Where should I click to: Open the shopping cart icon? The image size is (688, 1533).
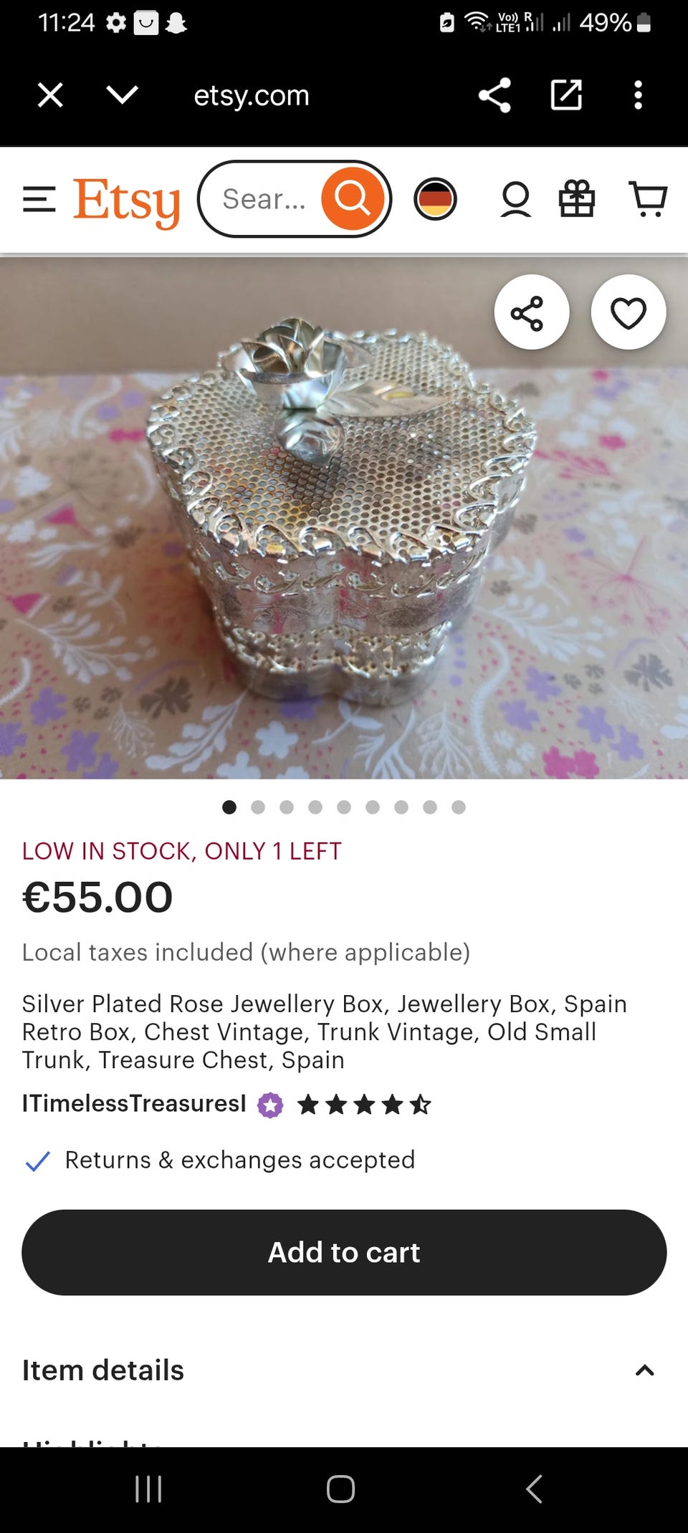pyautogui.click(x=648, y=199)
